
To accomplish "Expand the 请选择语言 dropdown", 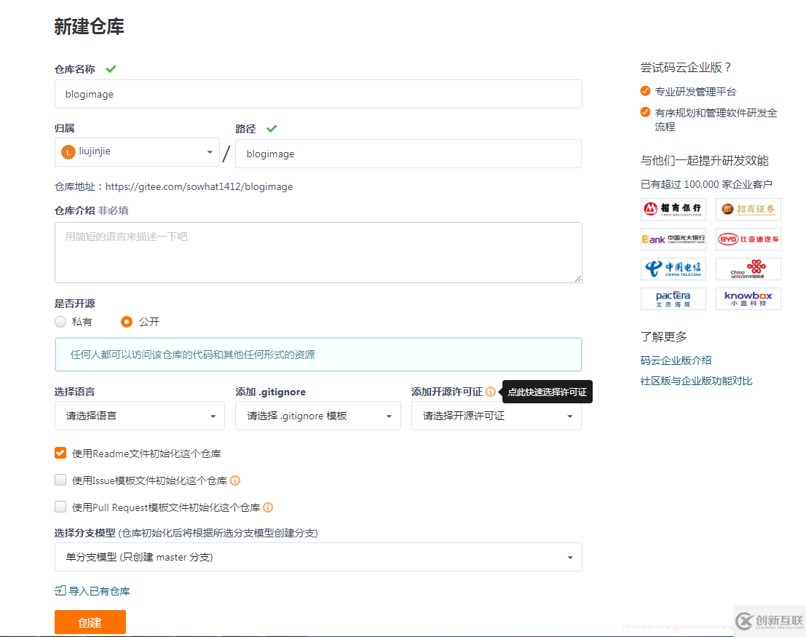I will pyautogui.click(x=139, y=416).
